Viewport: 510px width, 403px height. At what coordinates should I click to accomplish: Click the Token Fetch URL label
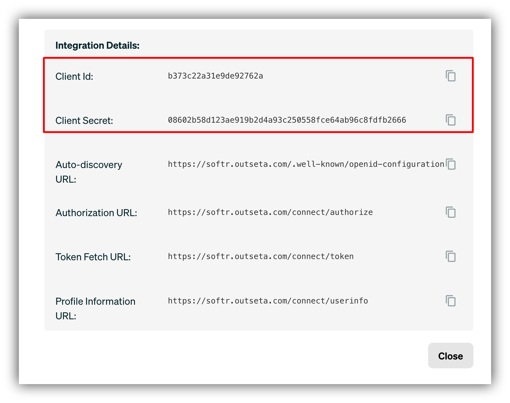click(x=93, y=257)
